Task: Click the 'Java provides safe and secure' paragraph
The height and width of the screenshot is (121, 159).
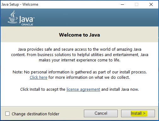Action: coord(79,55)
